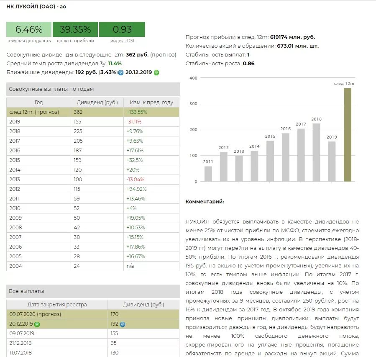Click the 2010 year cell

point(38,208)
